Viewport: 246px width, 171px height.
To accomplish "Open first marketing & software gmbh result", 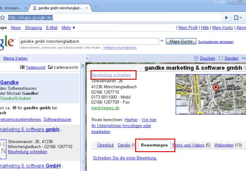I will click(30, 130).
